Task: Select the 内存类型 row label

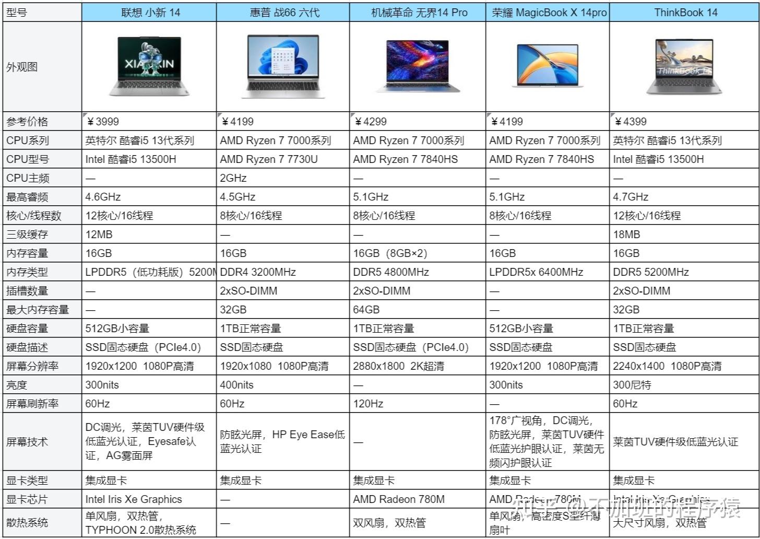Action: 42,272
